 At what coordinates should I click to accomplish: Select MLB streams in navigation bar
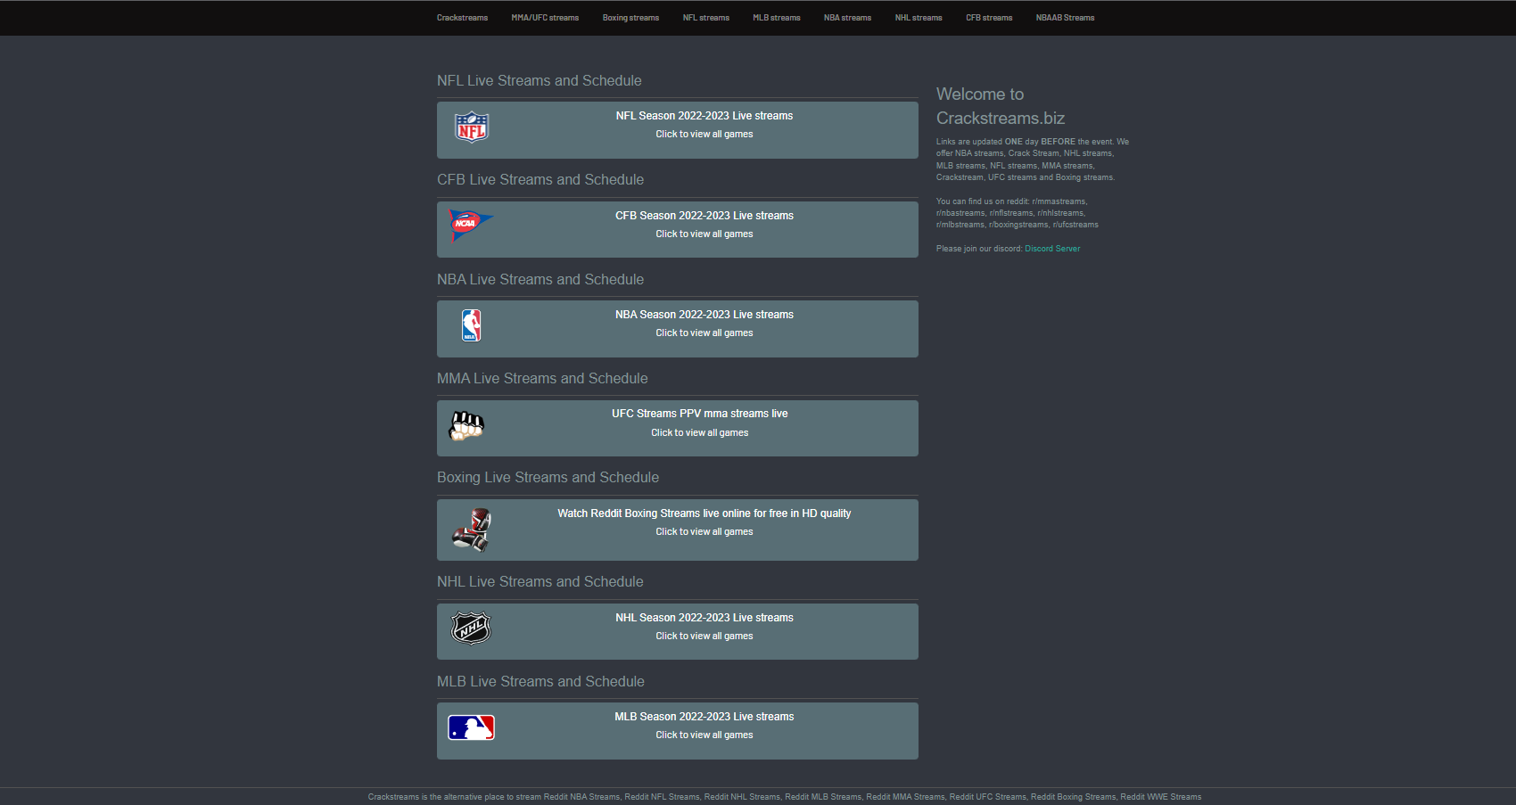tap(777, 18)
